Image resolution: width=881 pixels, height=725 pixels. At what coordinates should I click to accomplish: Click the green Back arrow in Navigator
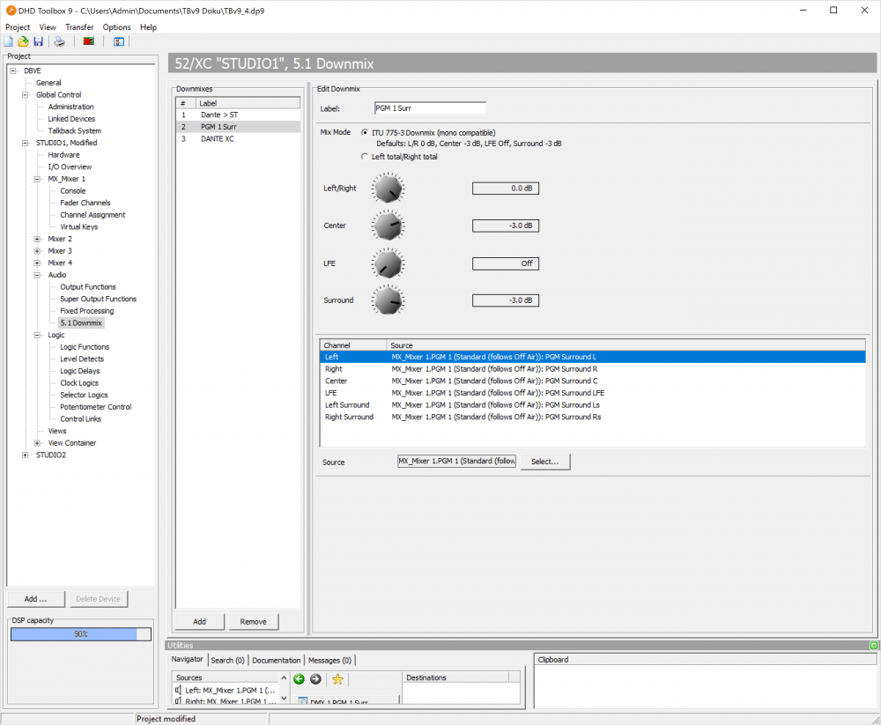point(299,679)
